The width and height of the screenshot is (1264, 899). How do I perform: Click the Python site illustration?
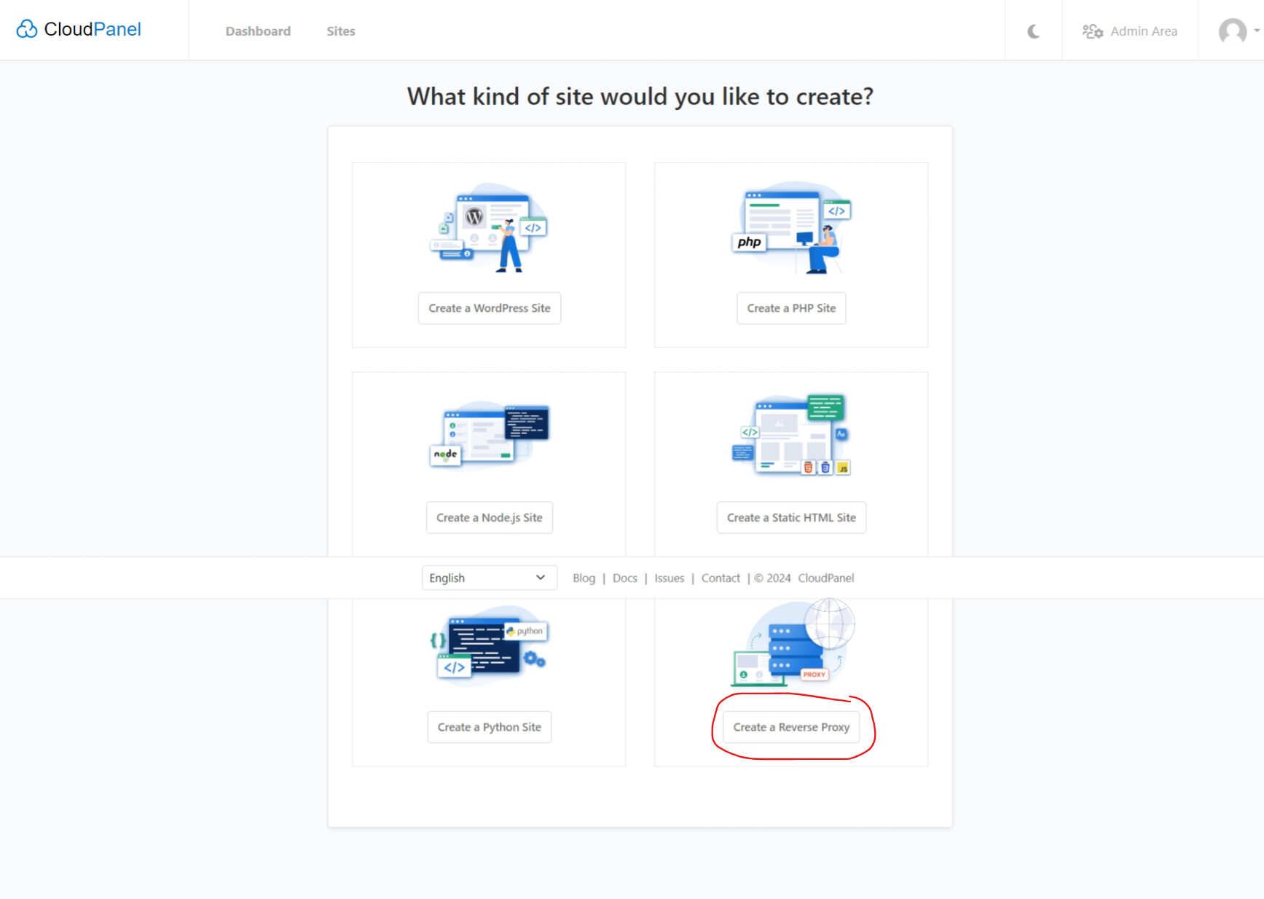point(489,645)
